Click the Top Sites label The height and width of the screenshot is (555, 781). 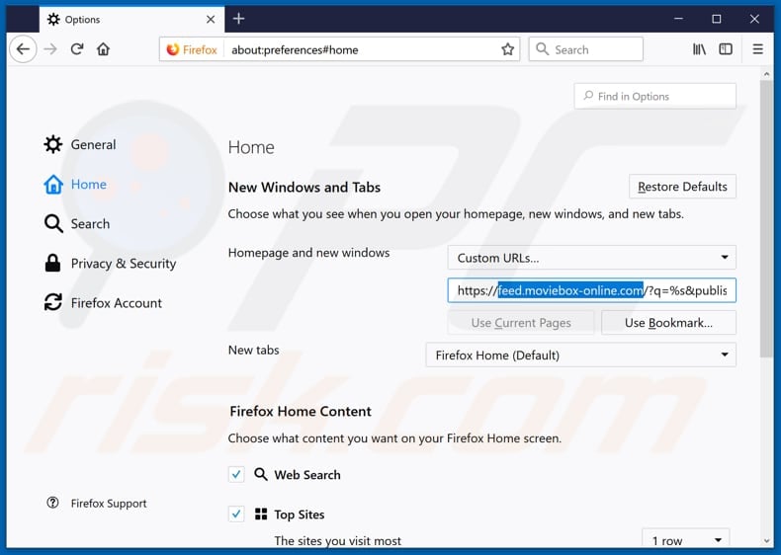click(300, 515)
